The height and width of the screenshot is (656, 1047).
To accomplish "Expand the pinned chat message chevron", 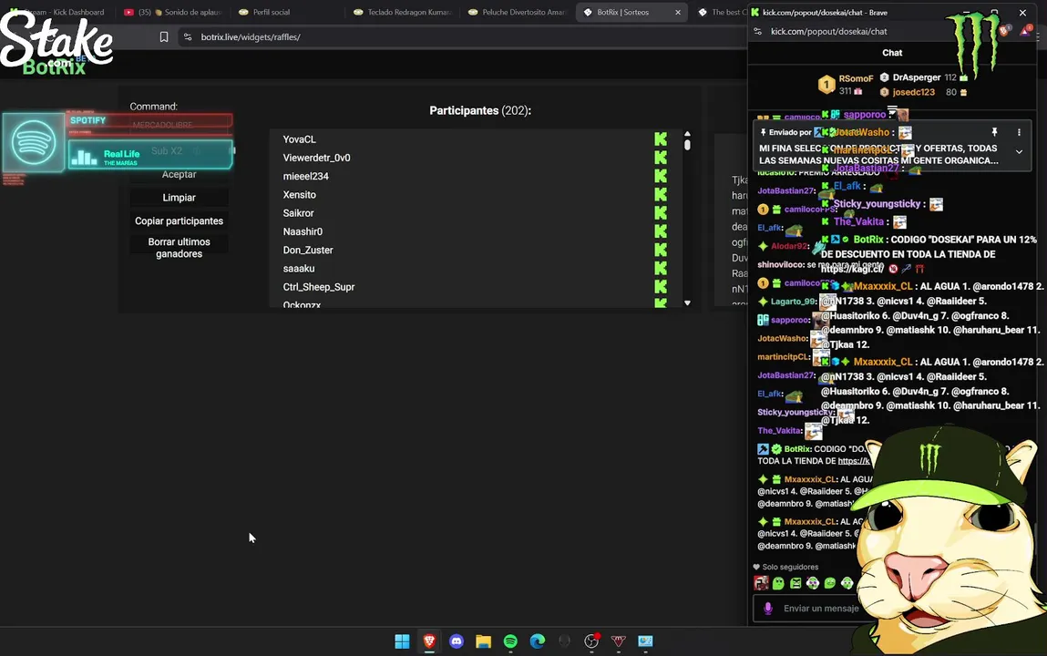I will 1019,151.
